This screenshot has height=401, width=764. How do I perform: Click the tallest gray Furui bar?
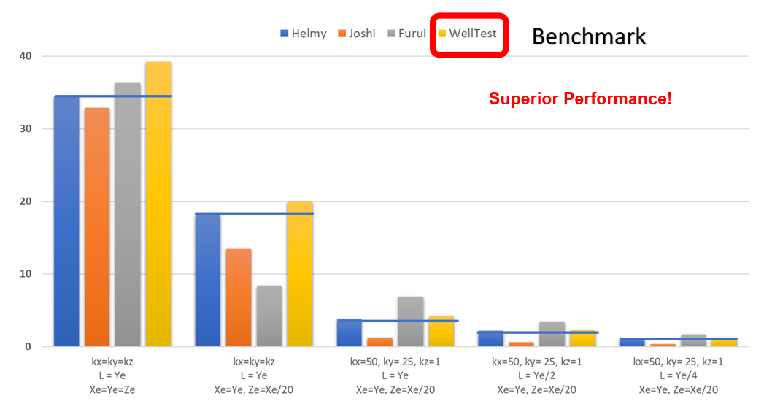pos(128,214)
